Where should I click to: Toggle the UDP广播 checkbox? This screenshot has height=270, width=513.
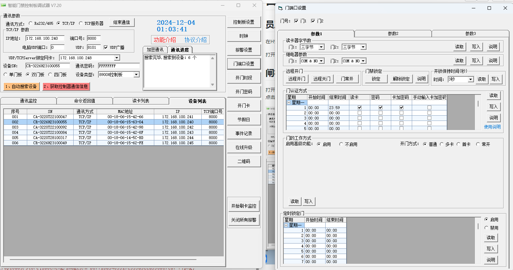pyautogui.click(x=106, y=47)
